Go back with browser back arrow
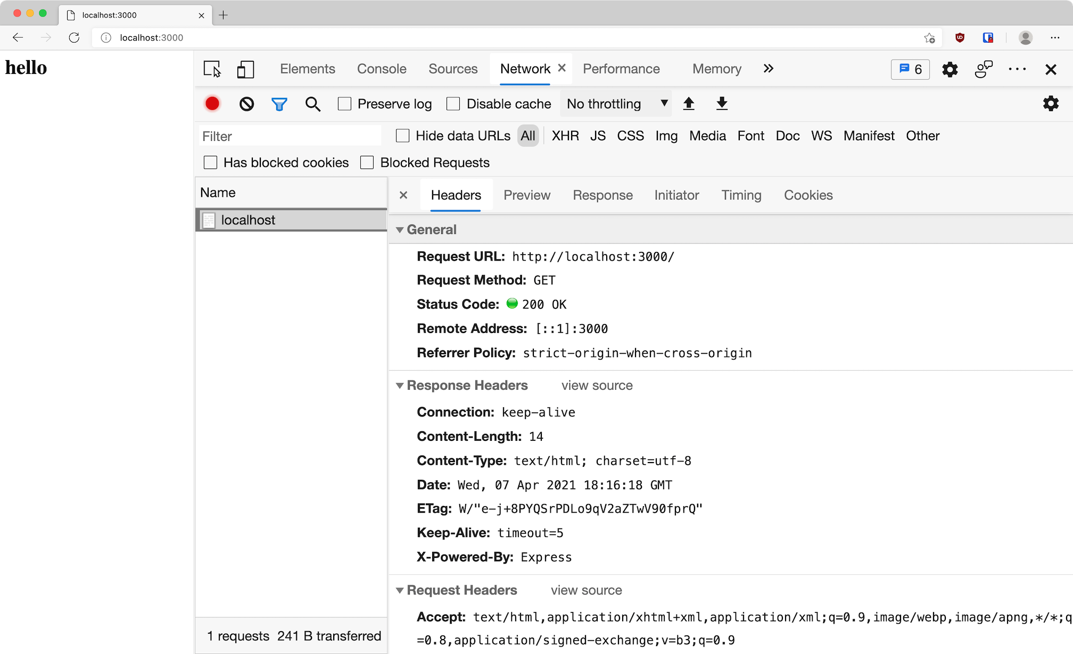This screenshot has width=1073, height=654. [18, 38]
